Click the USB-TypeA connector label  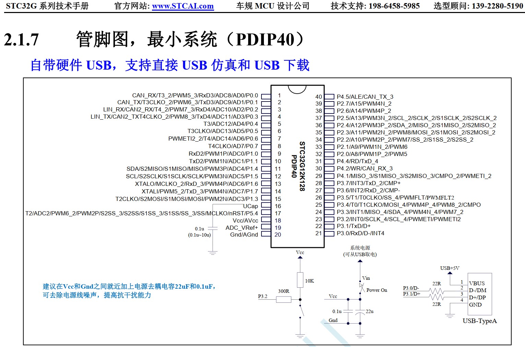point(480,321)
